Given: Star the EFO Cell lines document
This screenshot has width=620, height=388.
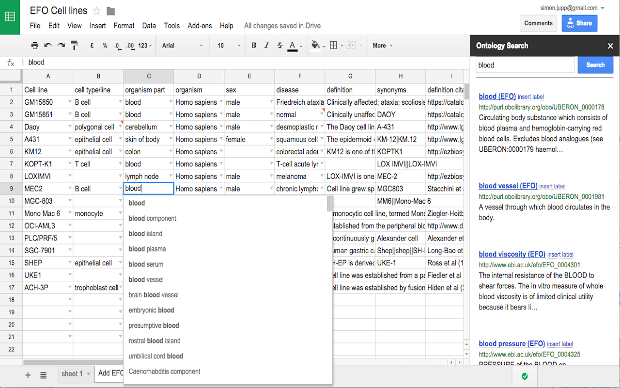Looking at the screenshot, I should 97,11.
